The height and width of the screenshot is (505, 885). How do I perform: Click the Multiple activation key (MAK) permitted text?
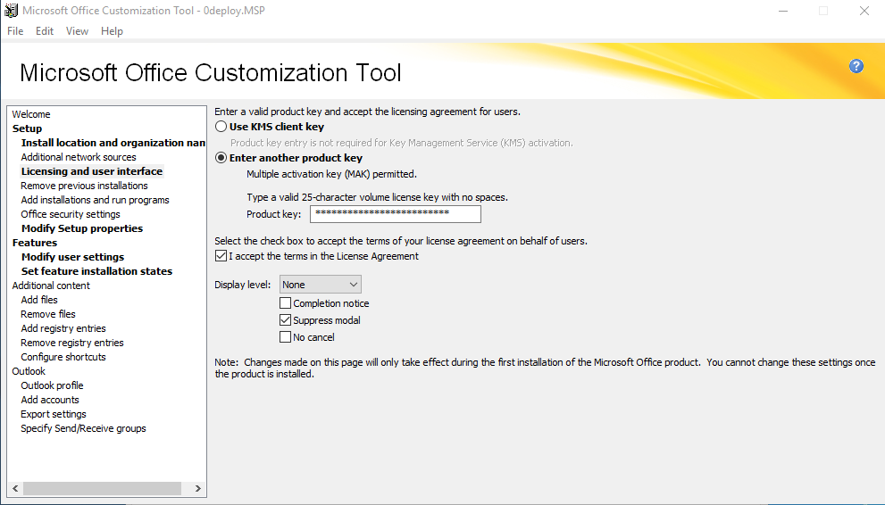(332, 174)
